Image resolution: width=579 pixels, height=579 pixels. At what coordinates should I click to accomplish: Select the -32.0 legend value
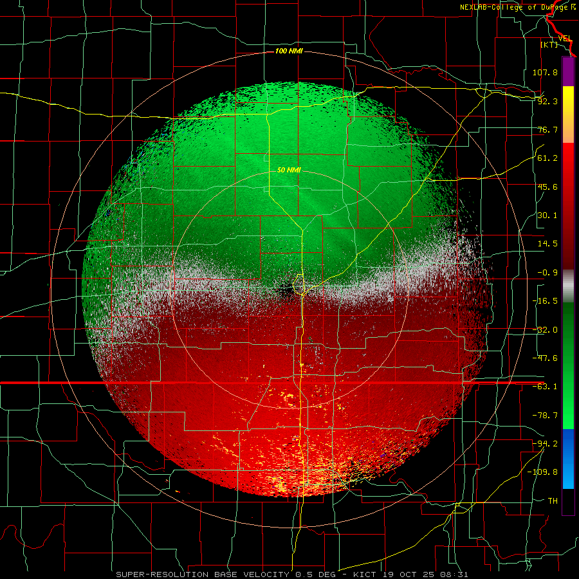[x=545, y=330]
